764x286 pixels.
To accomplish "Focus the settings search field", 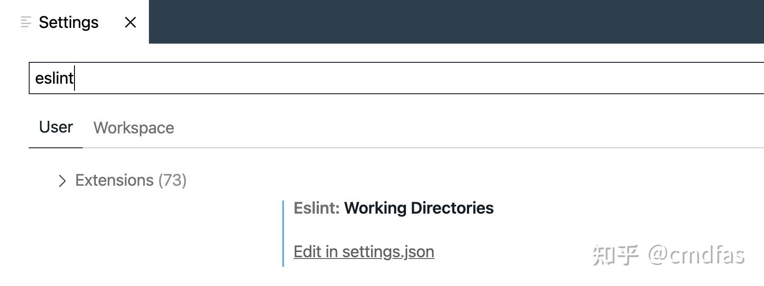I will tap(396, 78).
